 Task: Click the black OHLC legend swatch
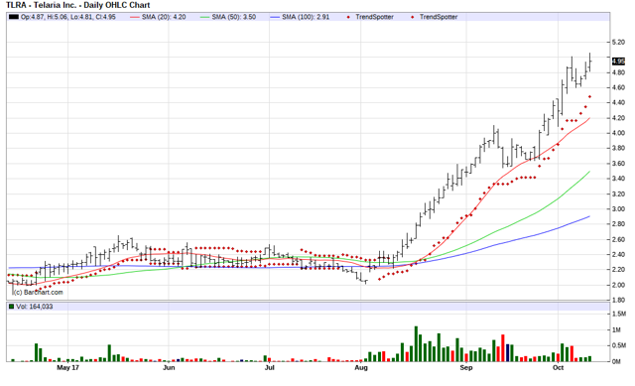click(x=14, y=17)
